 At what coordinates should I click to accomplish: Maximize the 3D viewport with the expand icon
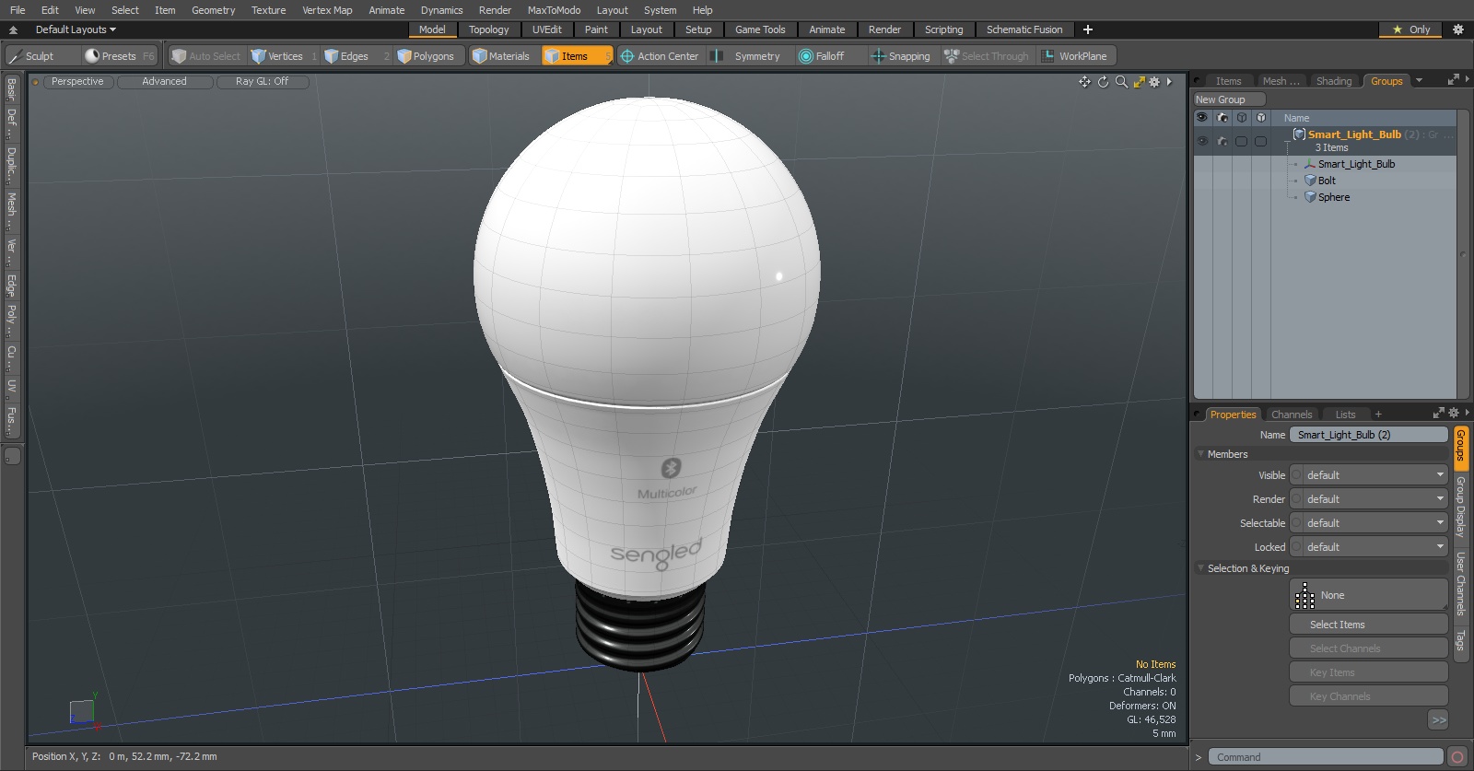click(1139, 82)
